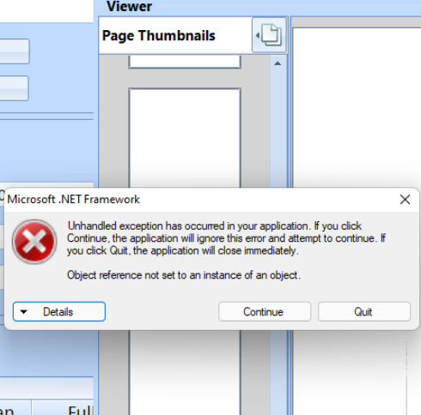Select the page thumbnail below the dialog
Image resolution: width=421 pixels, height=415 pixels.
pyautogui.click(x=185, y=372)
